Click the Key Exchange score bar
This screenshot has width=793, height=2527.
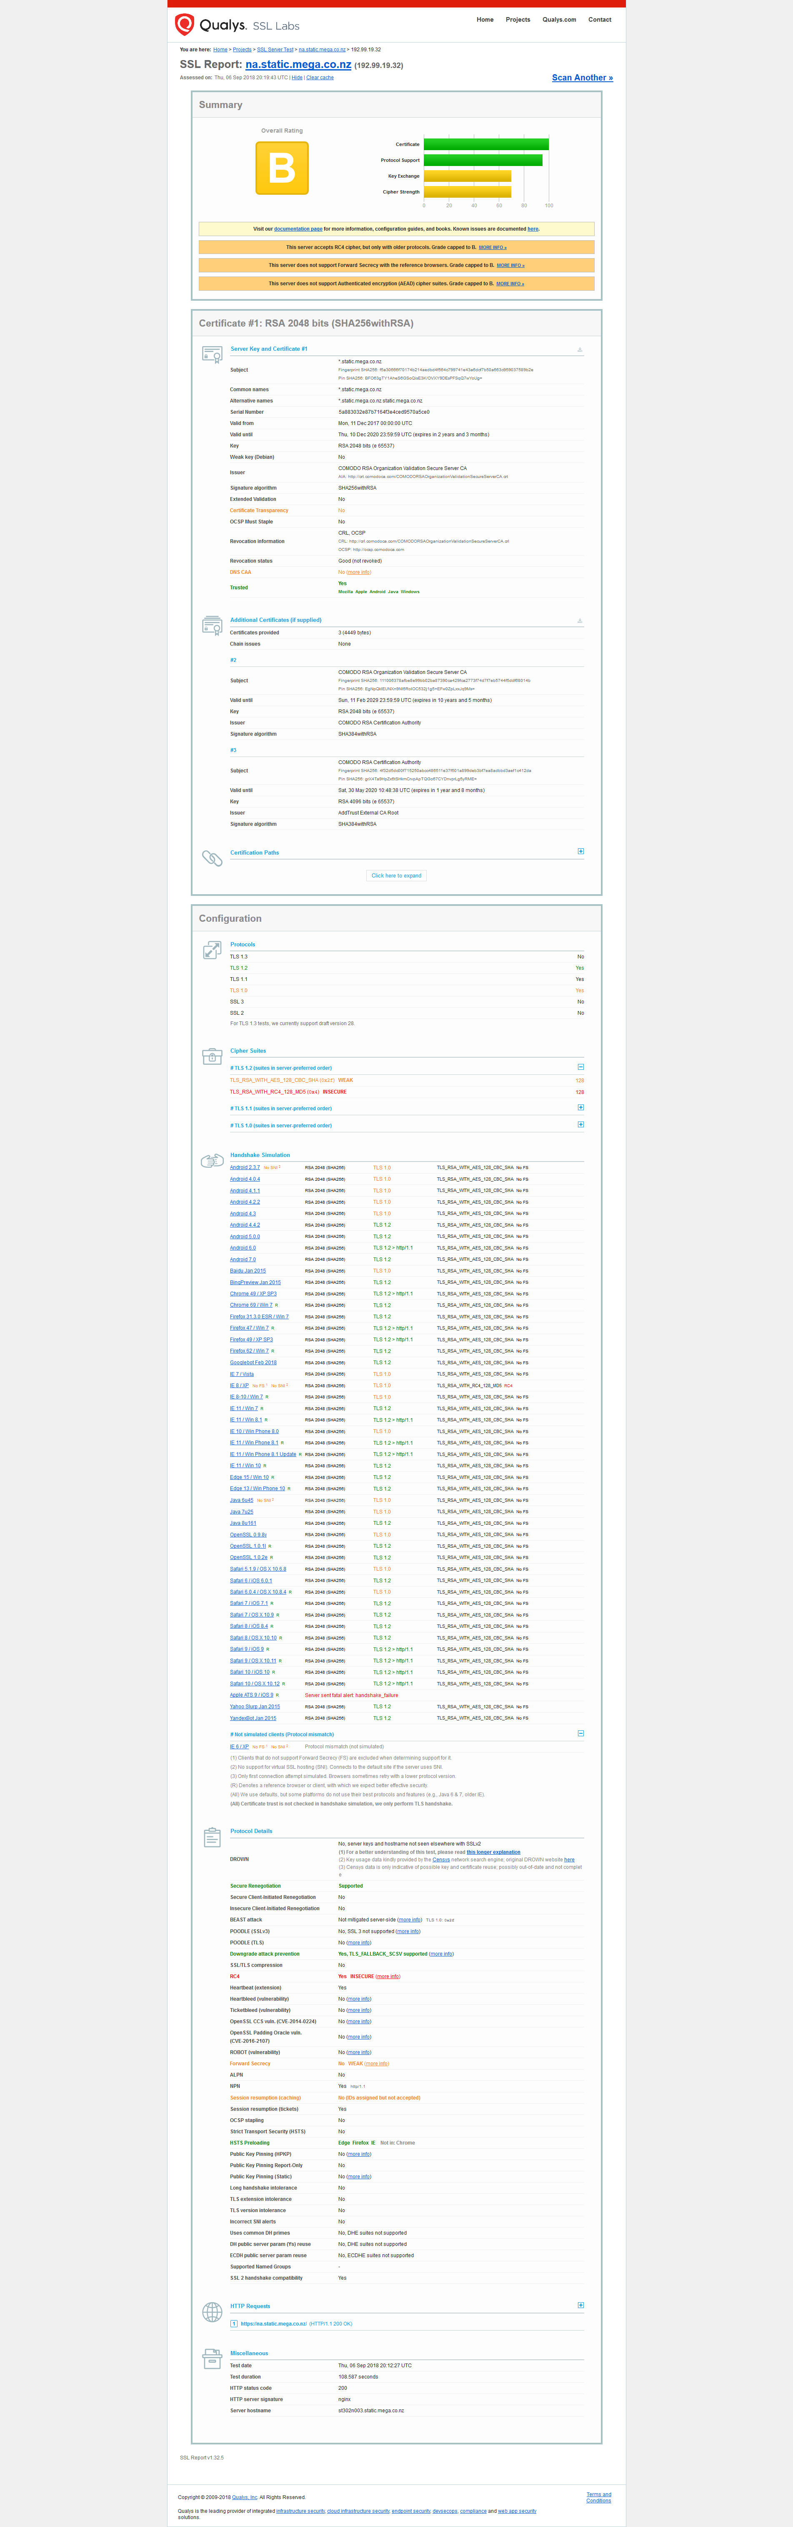click(x=468, y=176)
